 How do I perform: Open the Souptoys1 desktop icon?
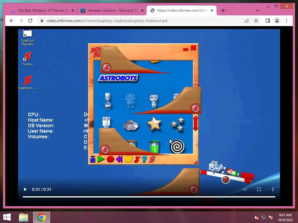coord(28,83)
